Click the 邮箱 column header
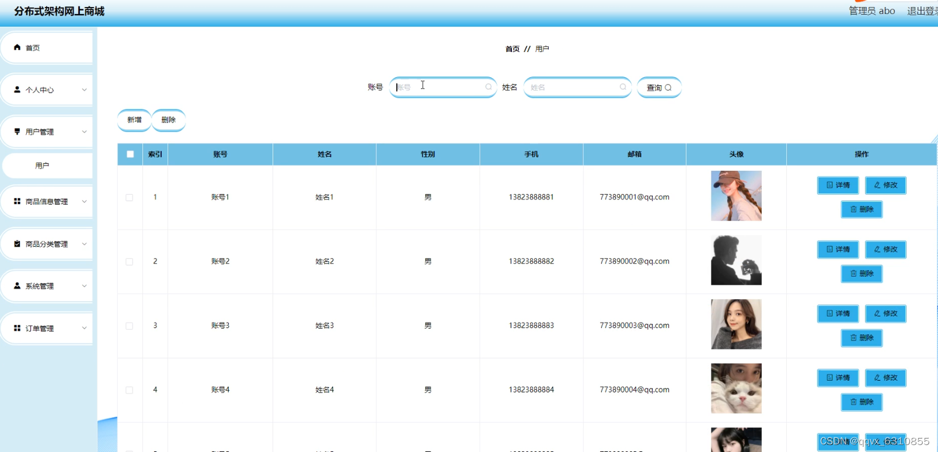 point(634,154)
